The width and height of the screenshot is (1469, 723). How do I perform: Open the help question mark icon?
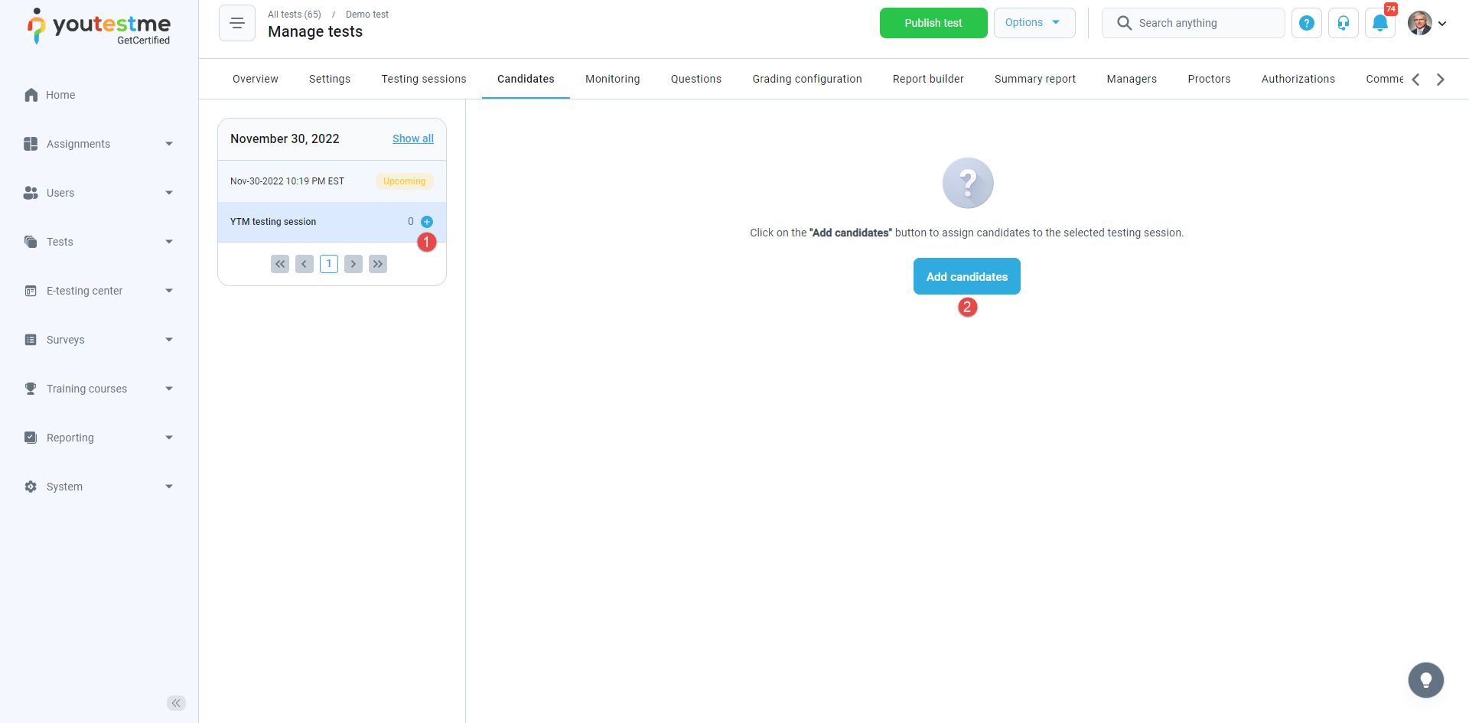point(1306,23)
